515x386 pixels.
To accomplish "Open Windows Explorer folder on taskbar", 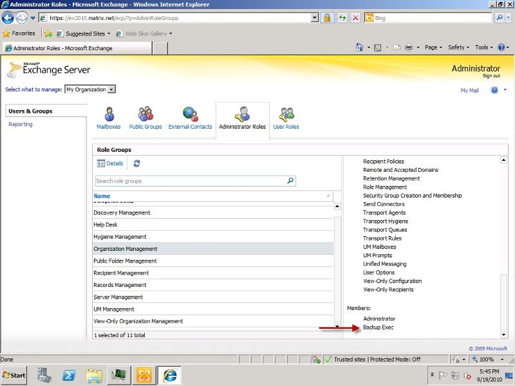I will tap(94, 375).
